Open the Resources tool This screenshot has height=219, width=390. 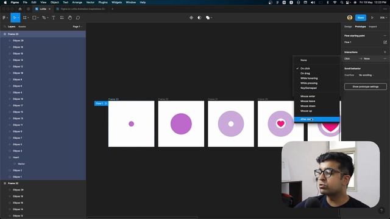tap(62, 18)
